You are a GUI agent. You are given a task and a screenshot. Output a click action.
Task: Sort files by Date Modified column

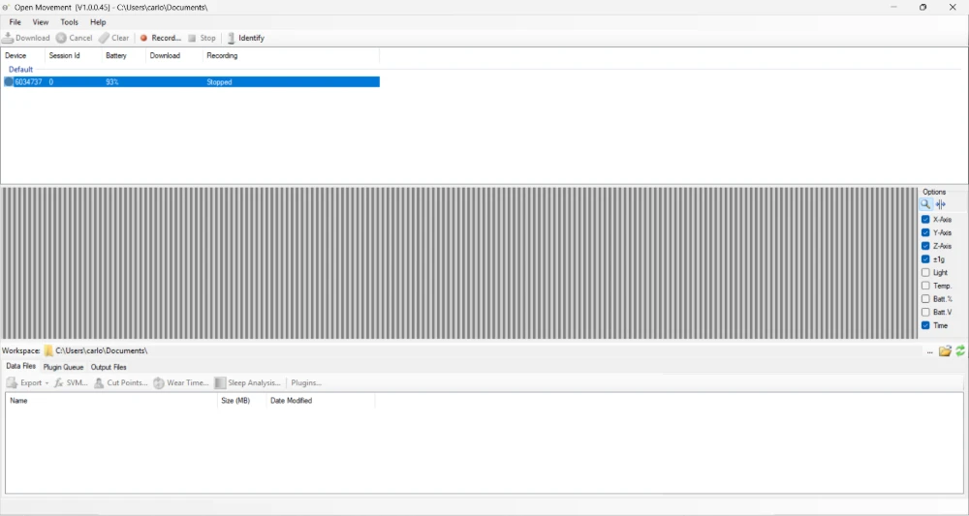(321, 401)
